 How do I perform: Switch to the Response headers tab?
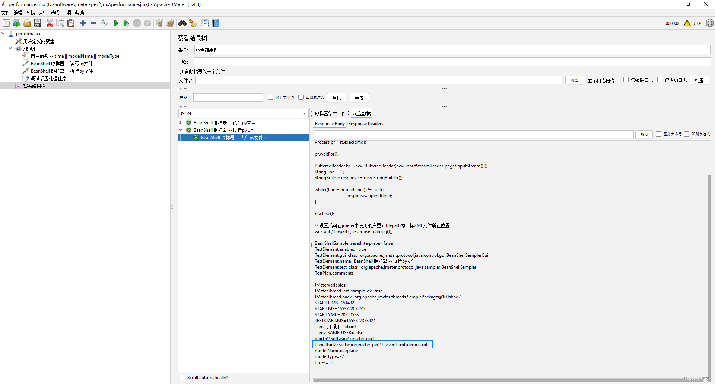pyautogui.click(x=366, y=124)
